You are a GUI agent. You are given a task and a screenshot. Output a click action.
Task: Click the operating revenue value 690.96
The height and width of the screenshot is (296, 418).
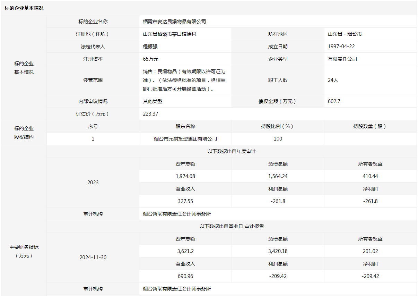coord(185,276)
